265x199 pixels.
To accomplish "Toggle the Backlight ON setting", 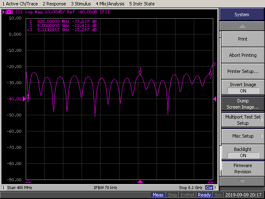I will [x=243, y=152].
